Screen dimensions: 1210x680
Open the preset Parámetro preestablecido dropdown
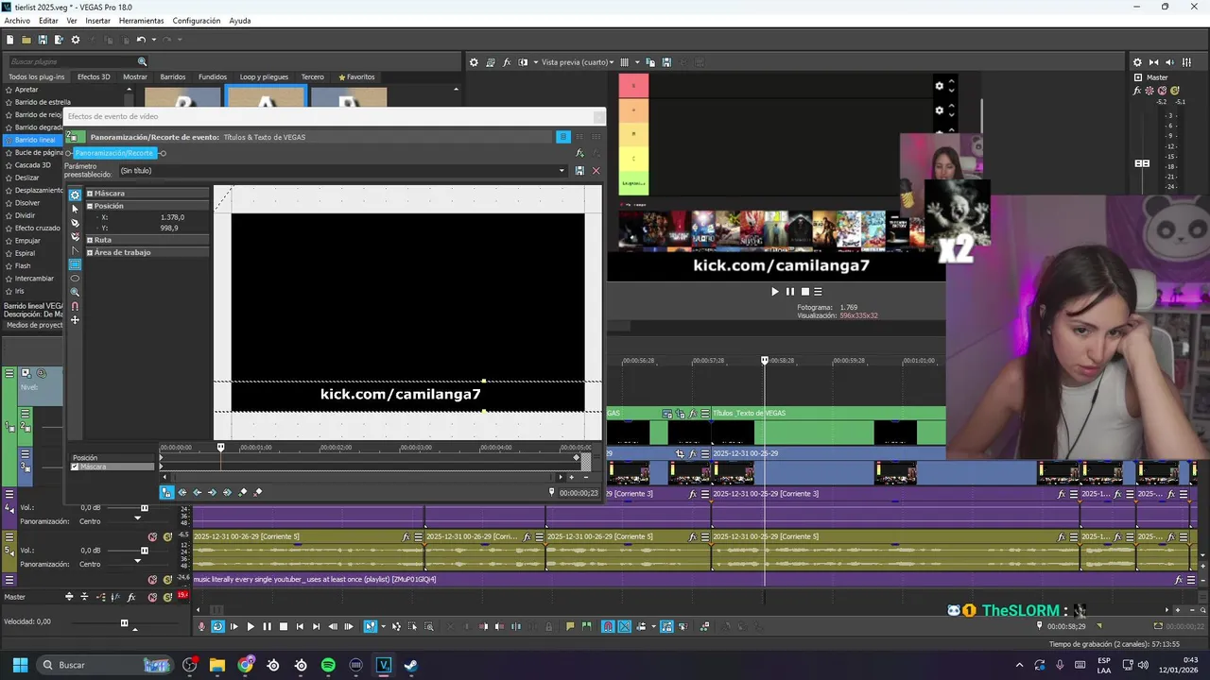click(x=562, y=171)
